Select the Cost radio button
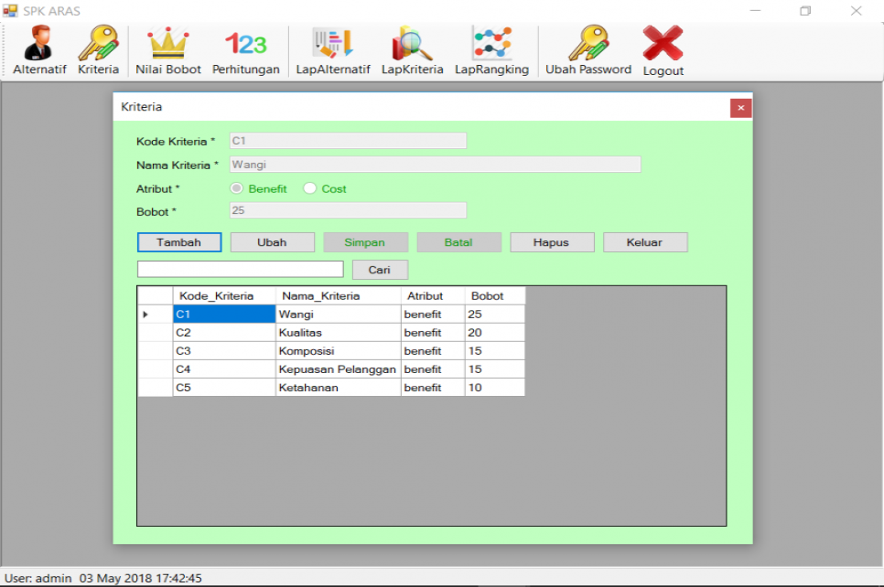This screenshot has height=587, width=884. (x=310, y=189)
